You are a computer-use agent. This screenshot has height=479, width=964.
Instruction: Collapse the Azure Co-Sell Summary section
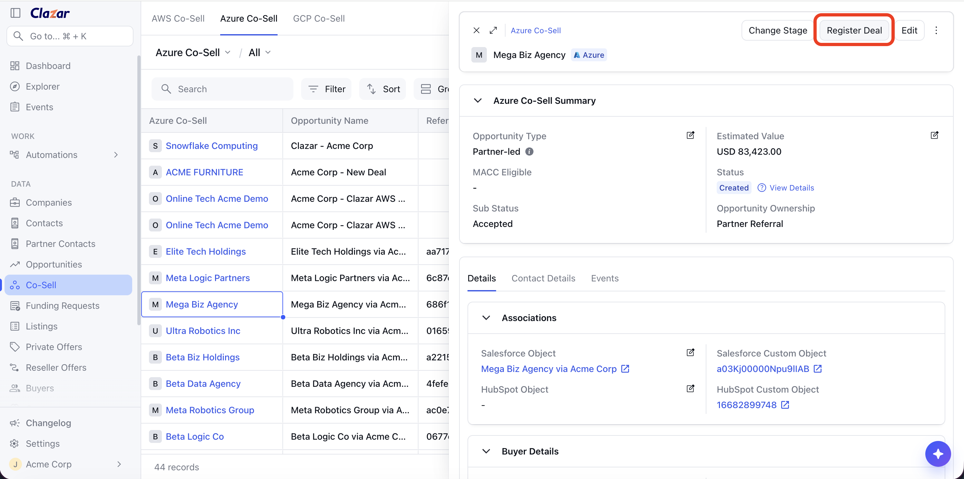pyautogui.click(x=477, y=101)
